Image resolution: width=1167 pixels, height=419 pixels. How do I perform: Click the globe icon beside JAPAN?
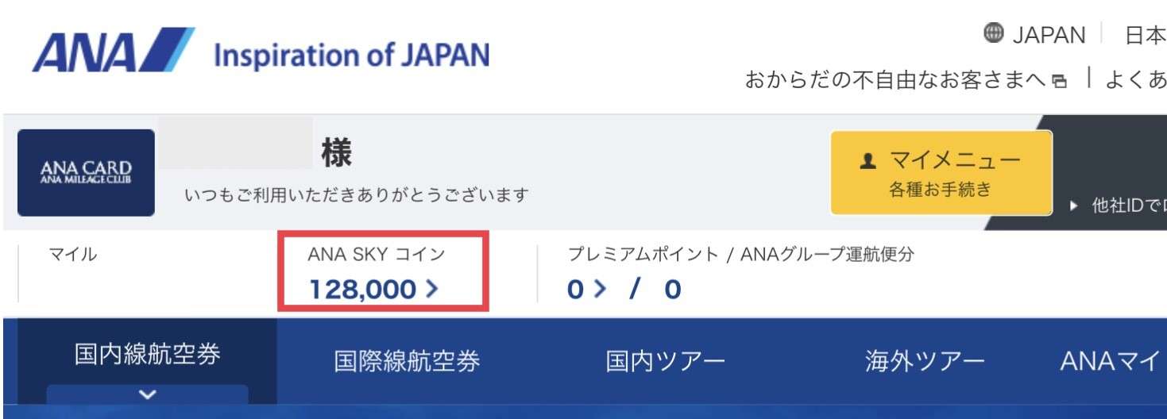tap(992, 33)
